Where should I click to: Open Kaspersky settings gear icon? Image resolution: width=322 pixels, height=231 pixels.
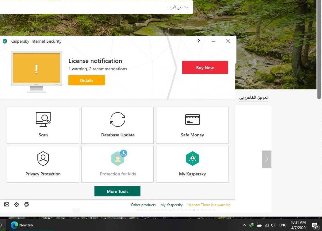pos(17,205)
